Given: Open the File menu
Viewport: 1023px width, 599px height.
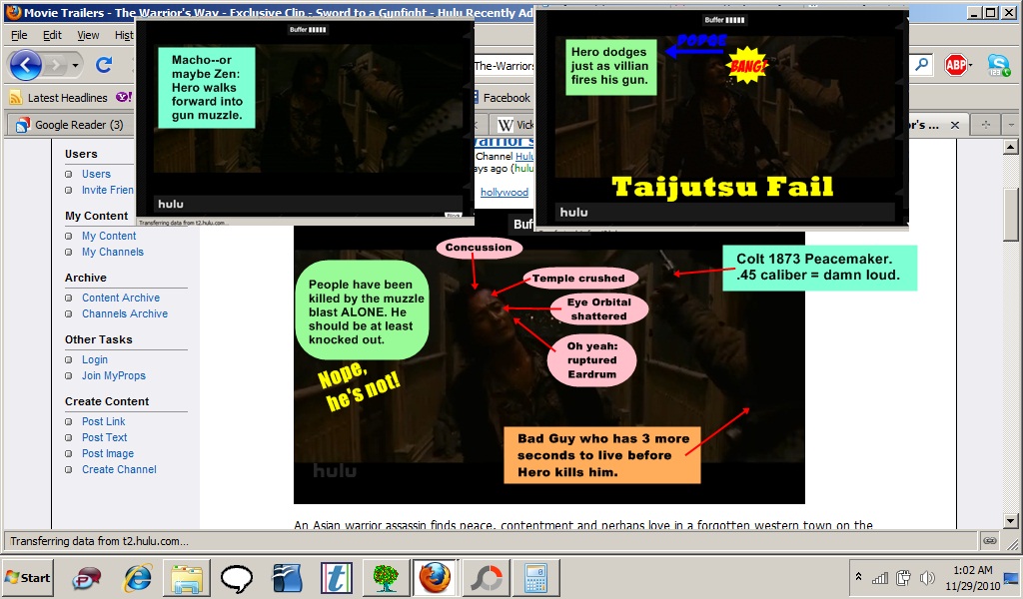Looking at the screenshot, I should 19,35.
